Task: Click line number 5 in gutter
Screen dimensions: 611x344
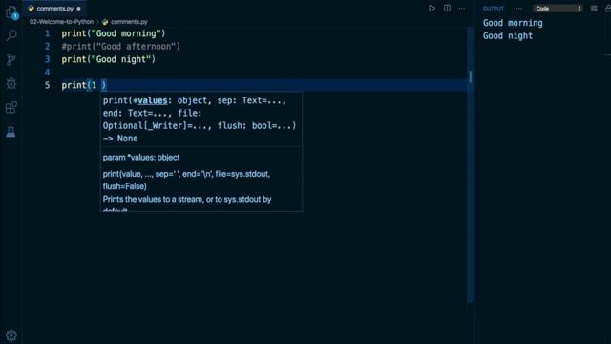Action: pos(47,85)
